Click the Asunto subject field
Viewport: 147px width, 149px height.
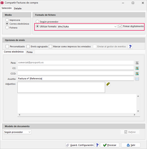(x=76, y=79)
